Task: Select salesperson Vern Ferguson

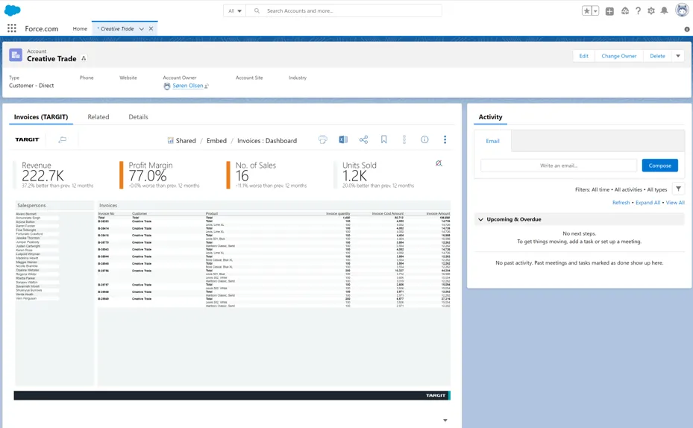Action: click(x=26, y=298)
